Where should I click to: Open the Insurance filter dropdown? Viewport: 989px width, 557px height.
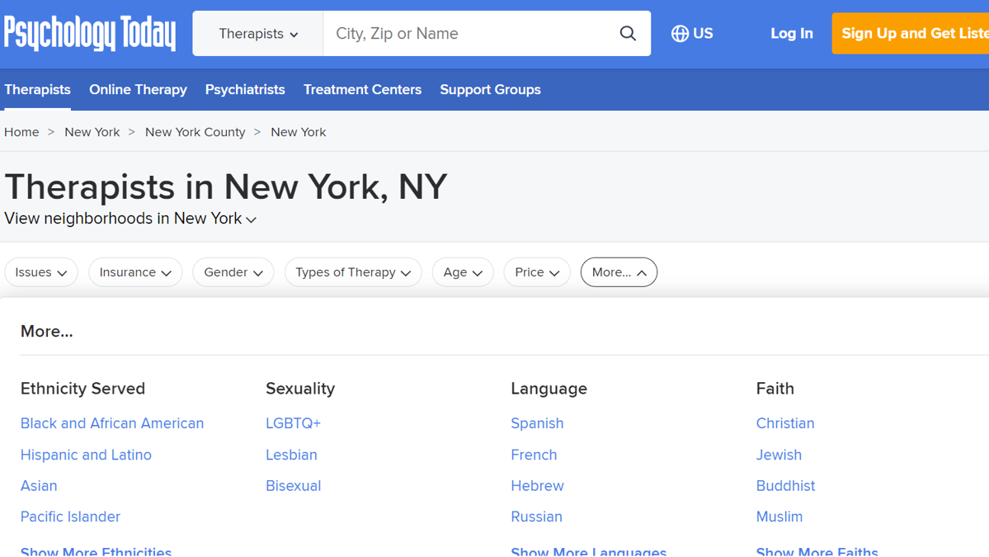coord(135,272)
